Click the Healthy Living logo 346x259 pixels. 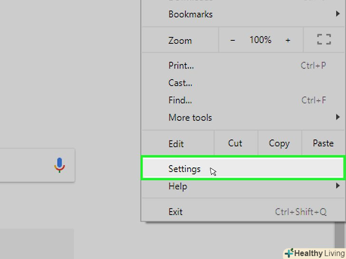(314, 253)
